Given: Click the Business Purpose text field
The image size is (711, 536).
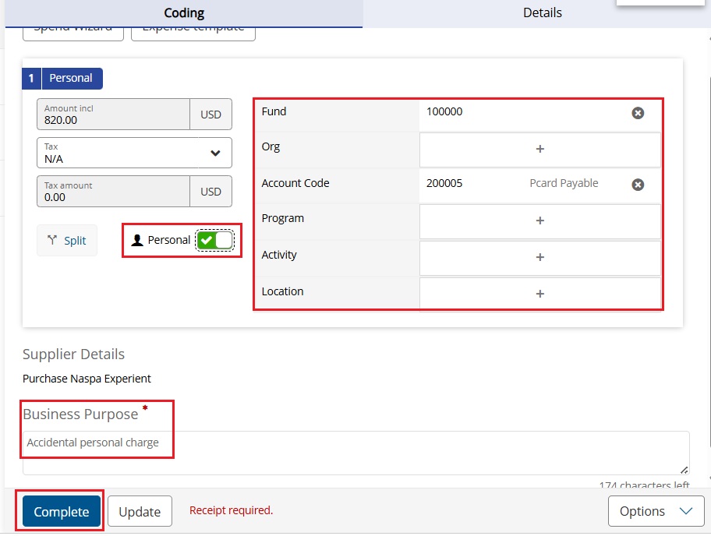Looking at the screenshot, I should 355,453.
